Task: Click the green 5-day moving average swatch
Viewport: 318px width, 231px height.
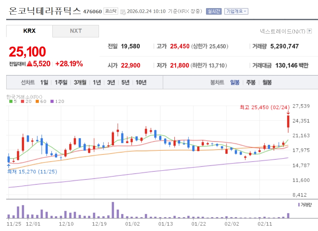Action: pos(11,101)
